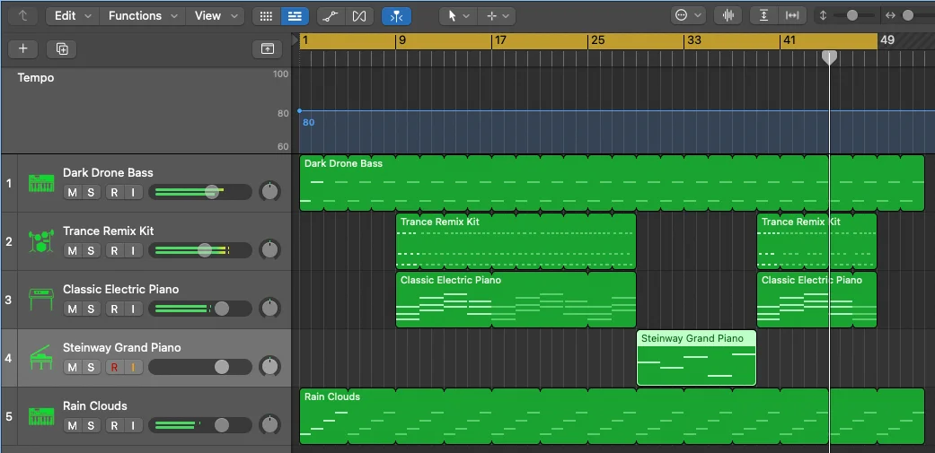Solo the Steinway Grand Piano track
The image size is (935, 453).
tap(91, 367)
